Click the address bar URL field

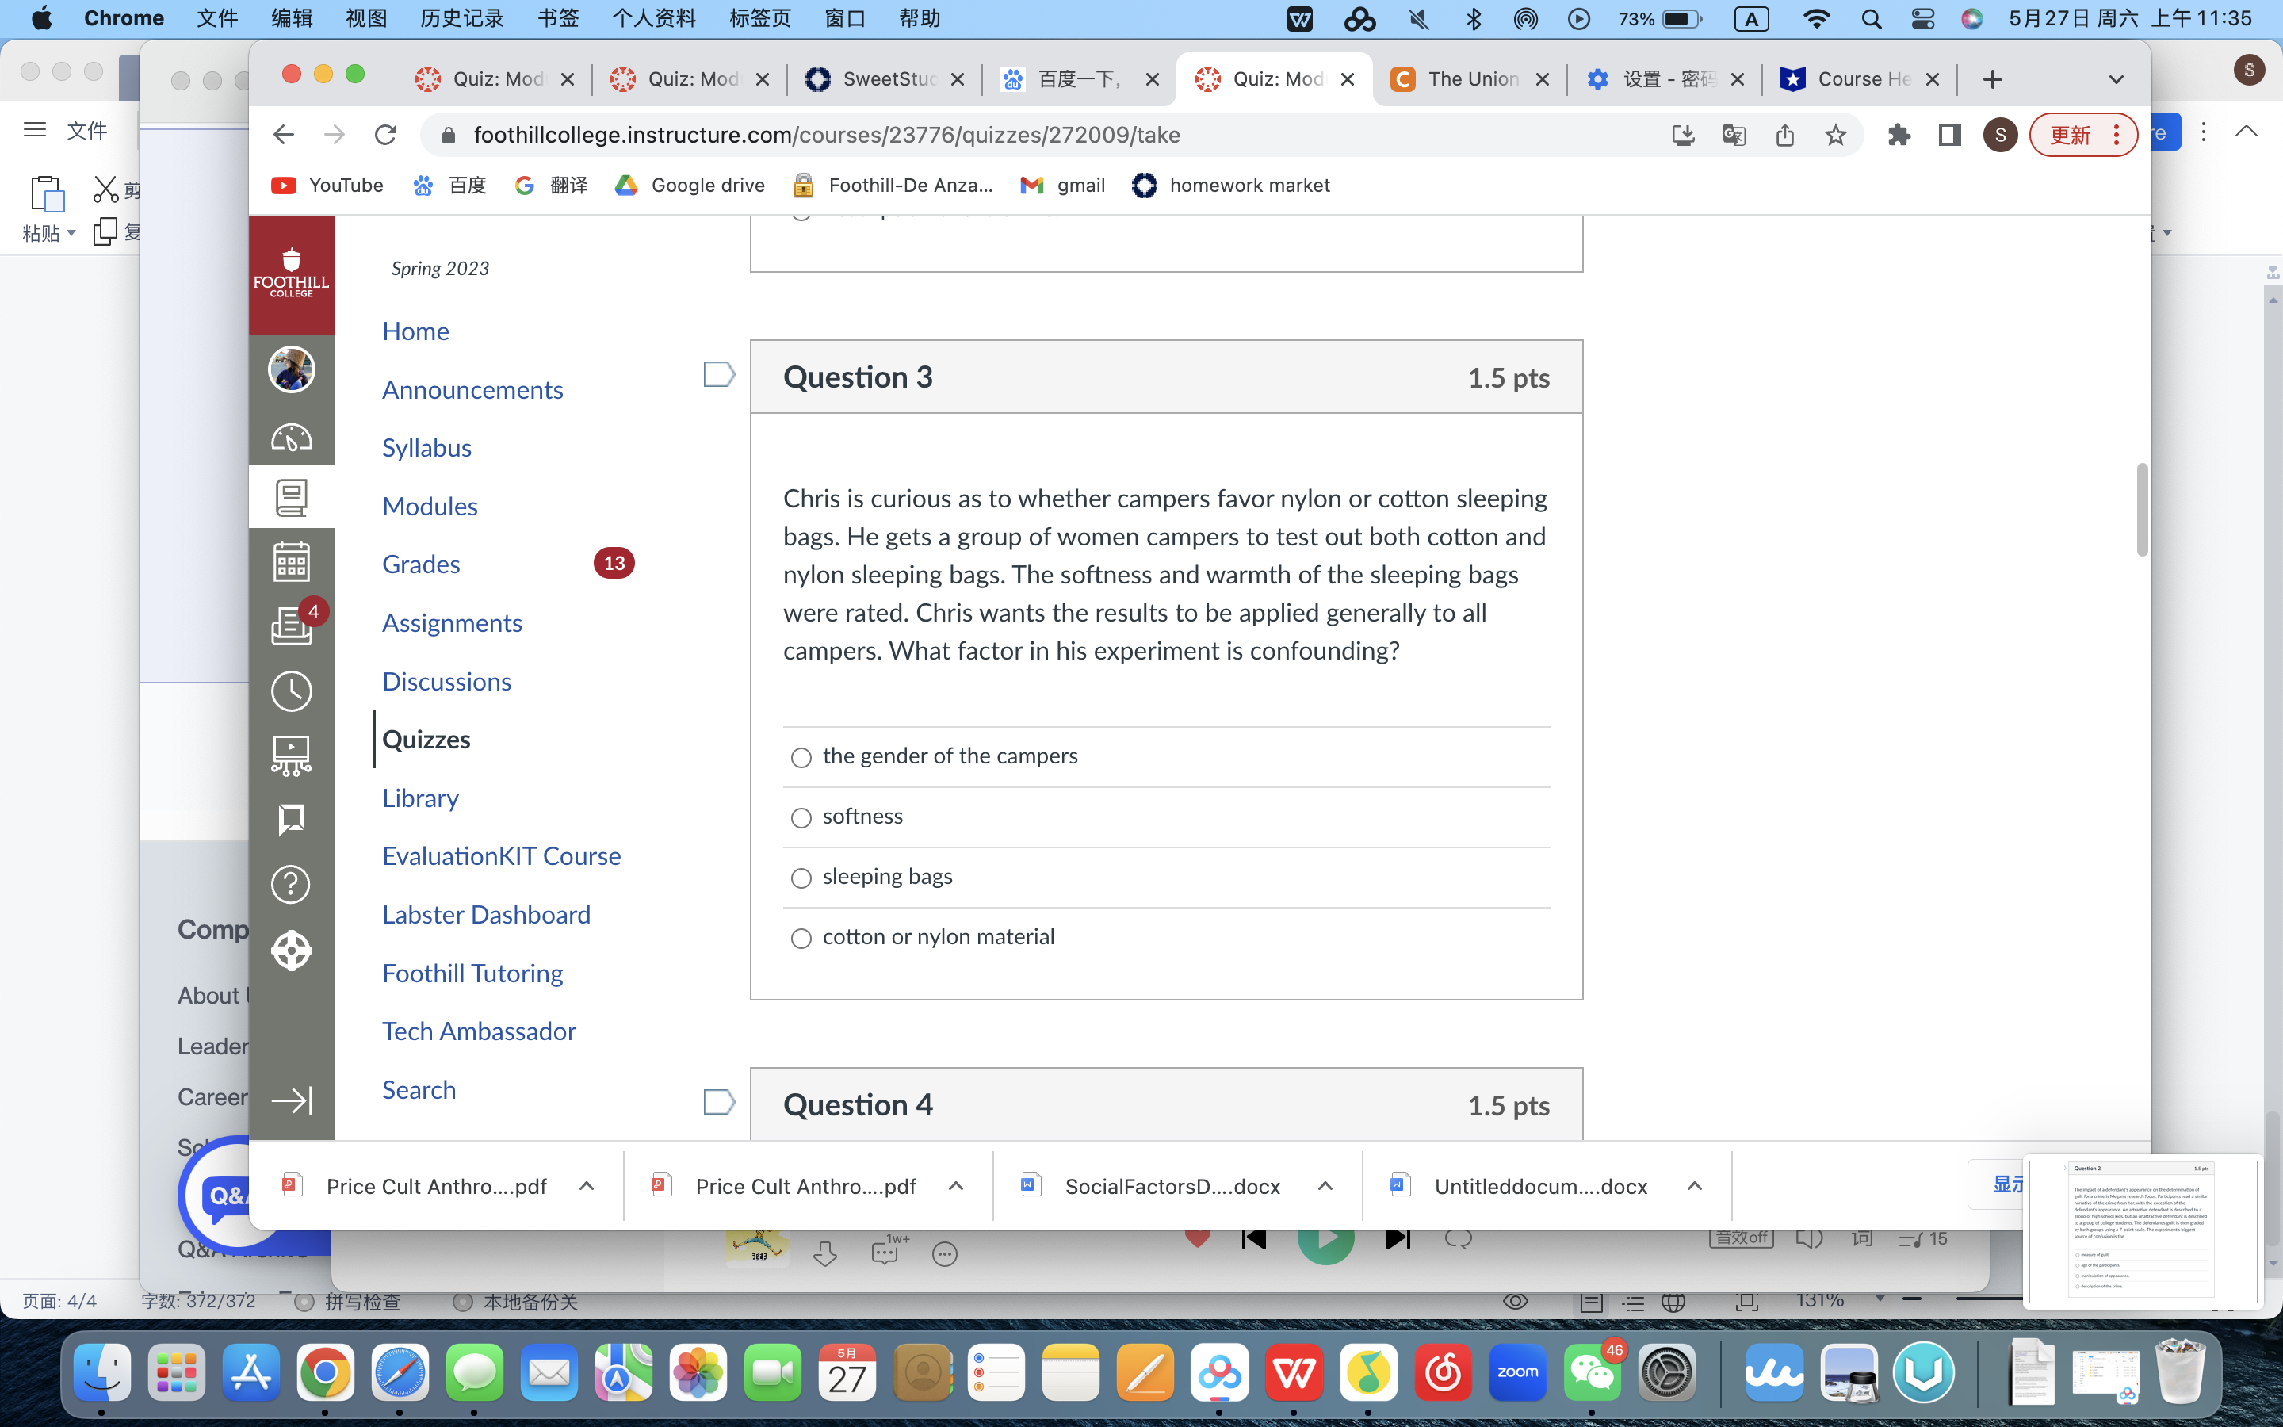point(1038,135)
